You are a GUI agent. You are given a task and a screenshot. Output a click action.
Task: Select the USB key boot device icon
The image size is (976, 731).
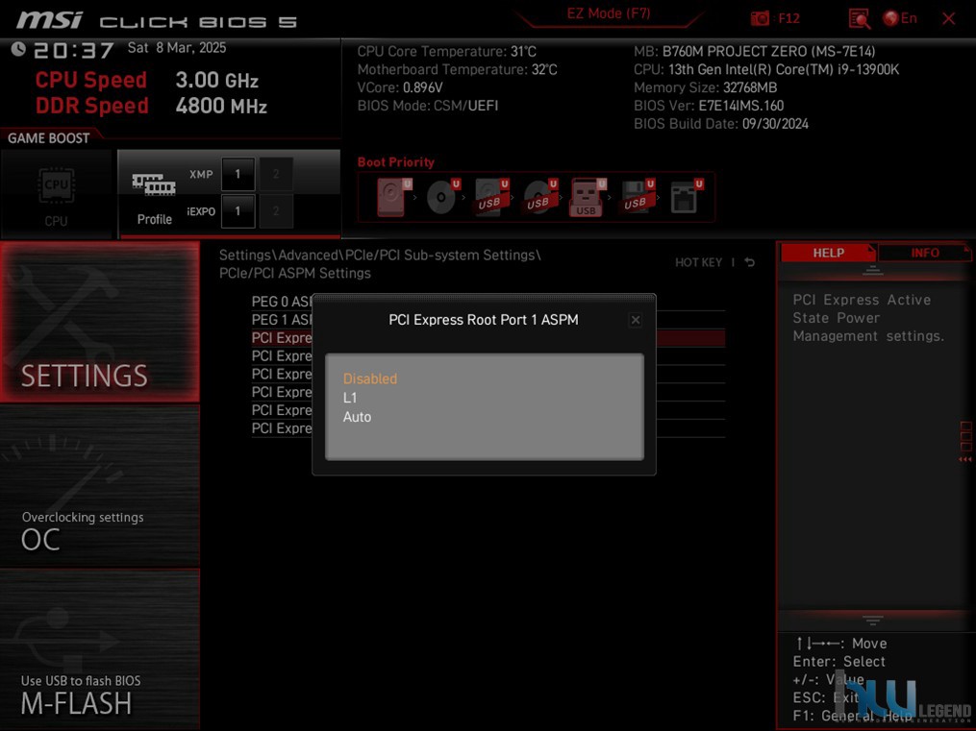[588, 197]
